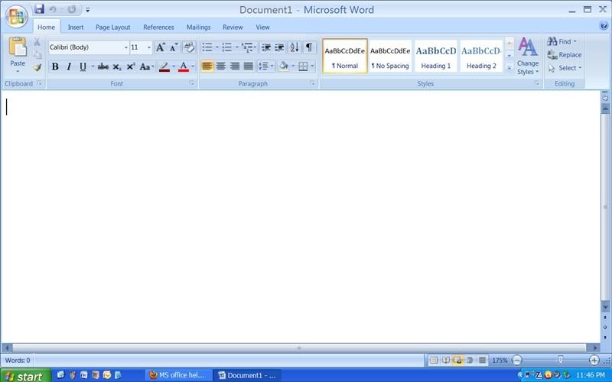
Task: Clear all formatting
Action: [x=189, y=47]
